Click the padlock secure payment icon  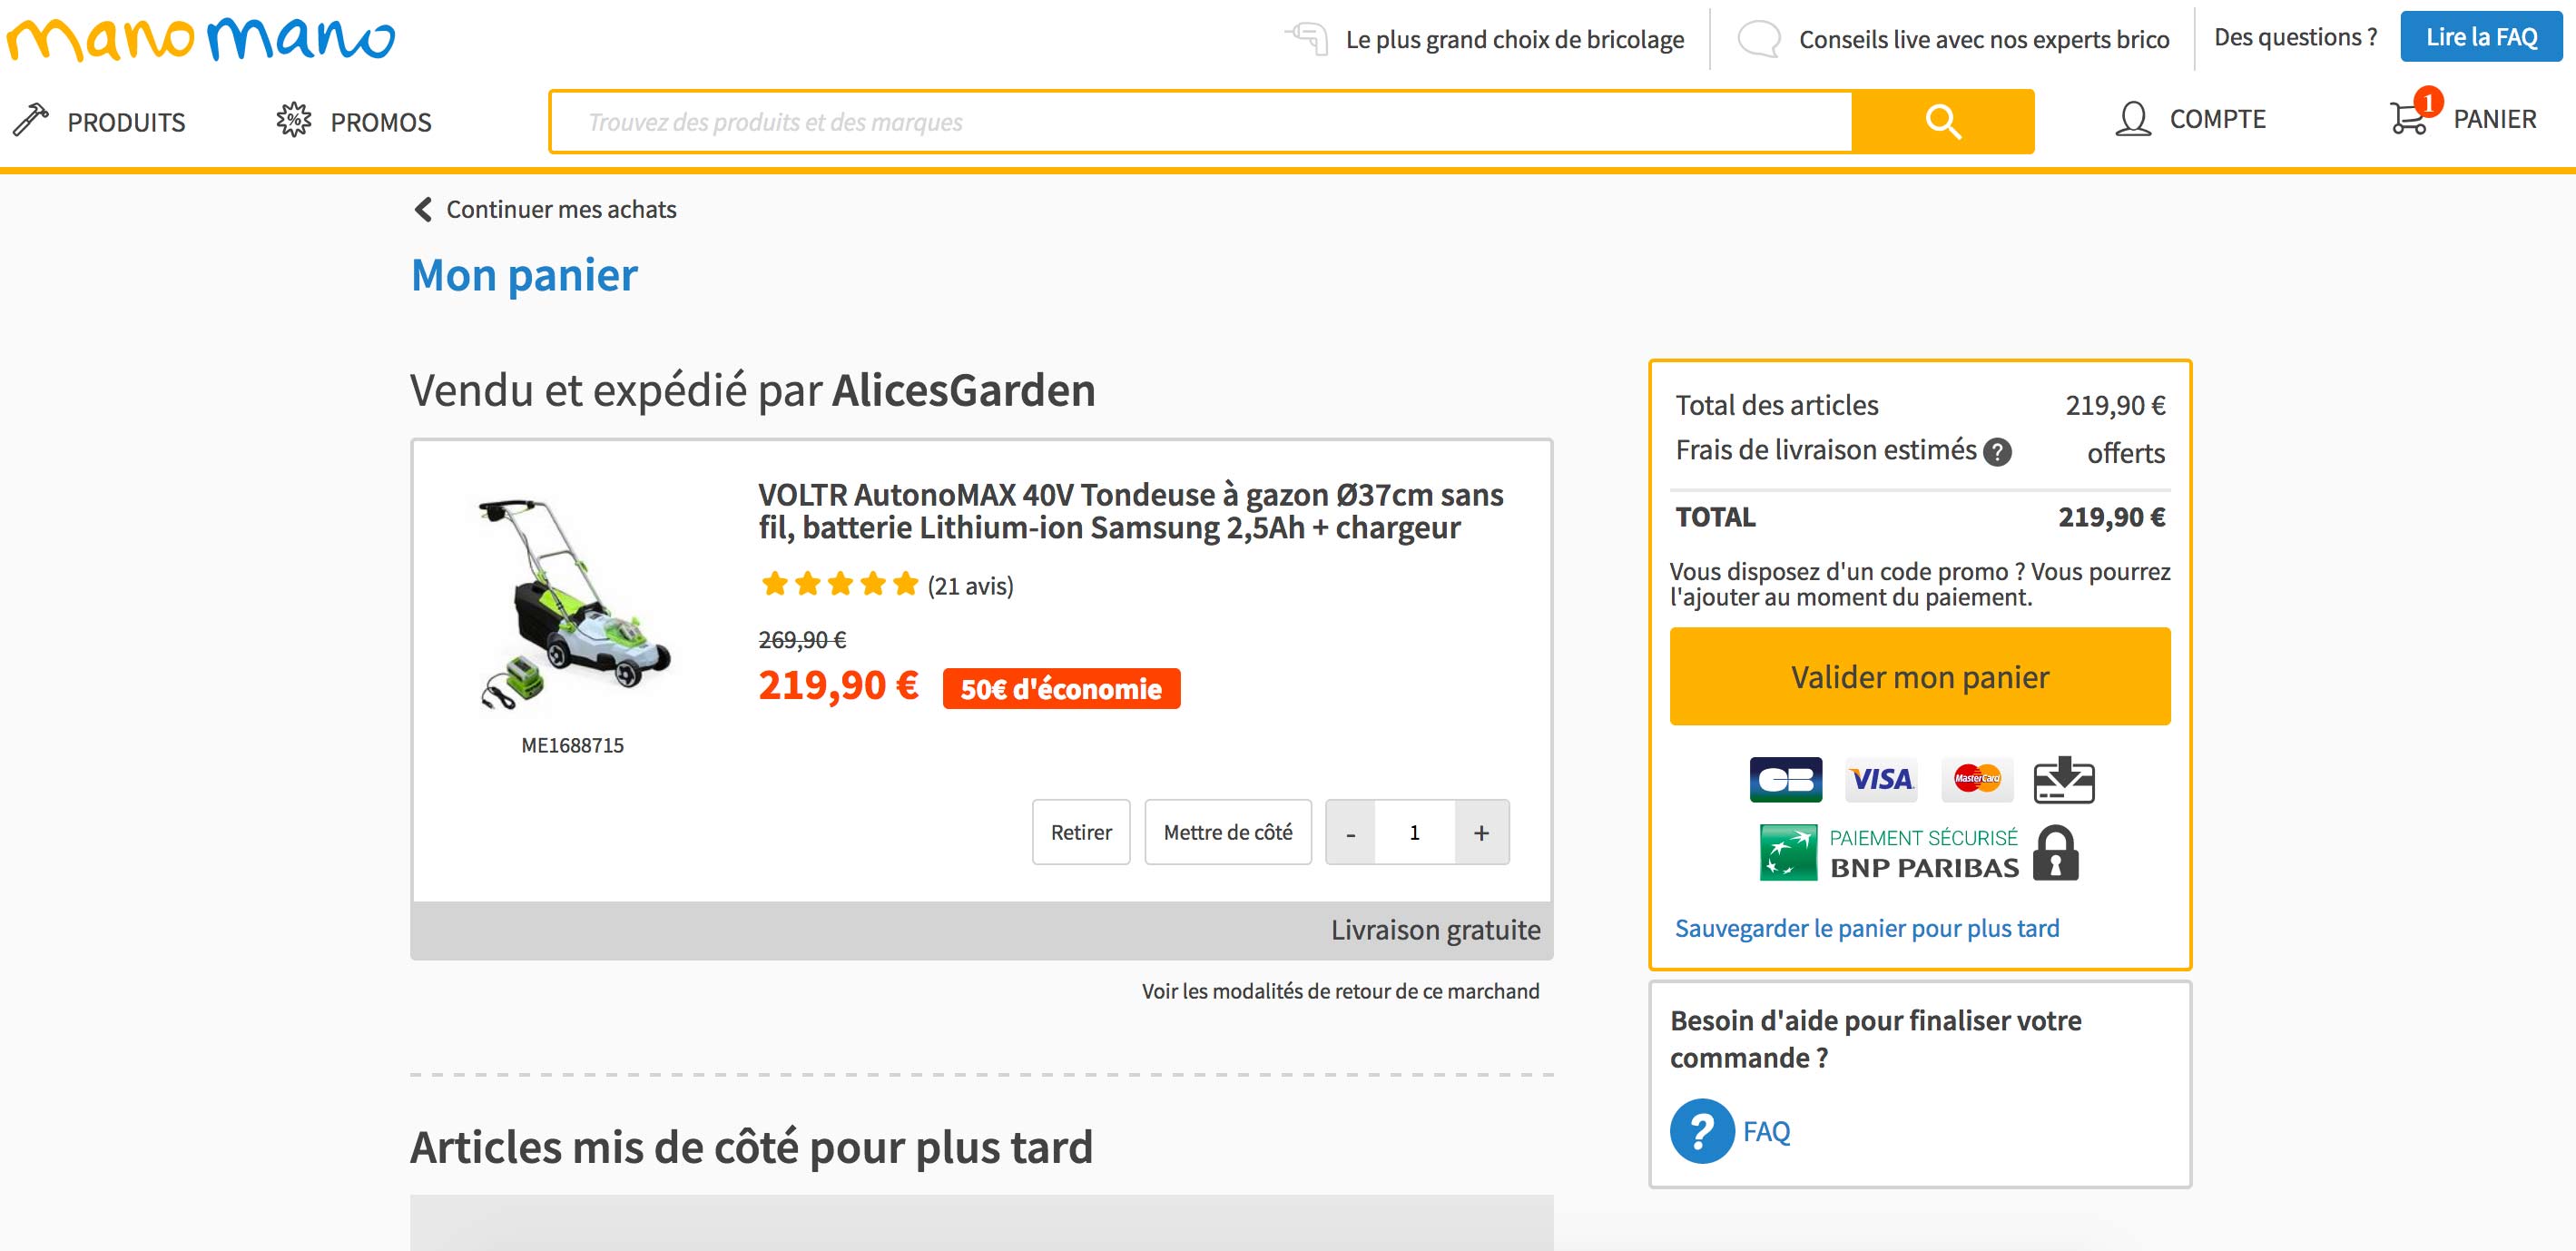pos(2056,853)
